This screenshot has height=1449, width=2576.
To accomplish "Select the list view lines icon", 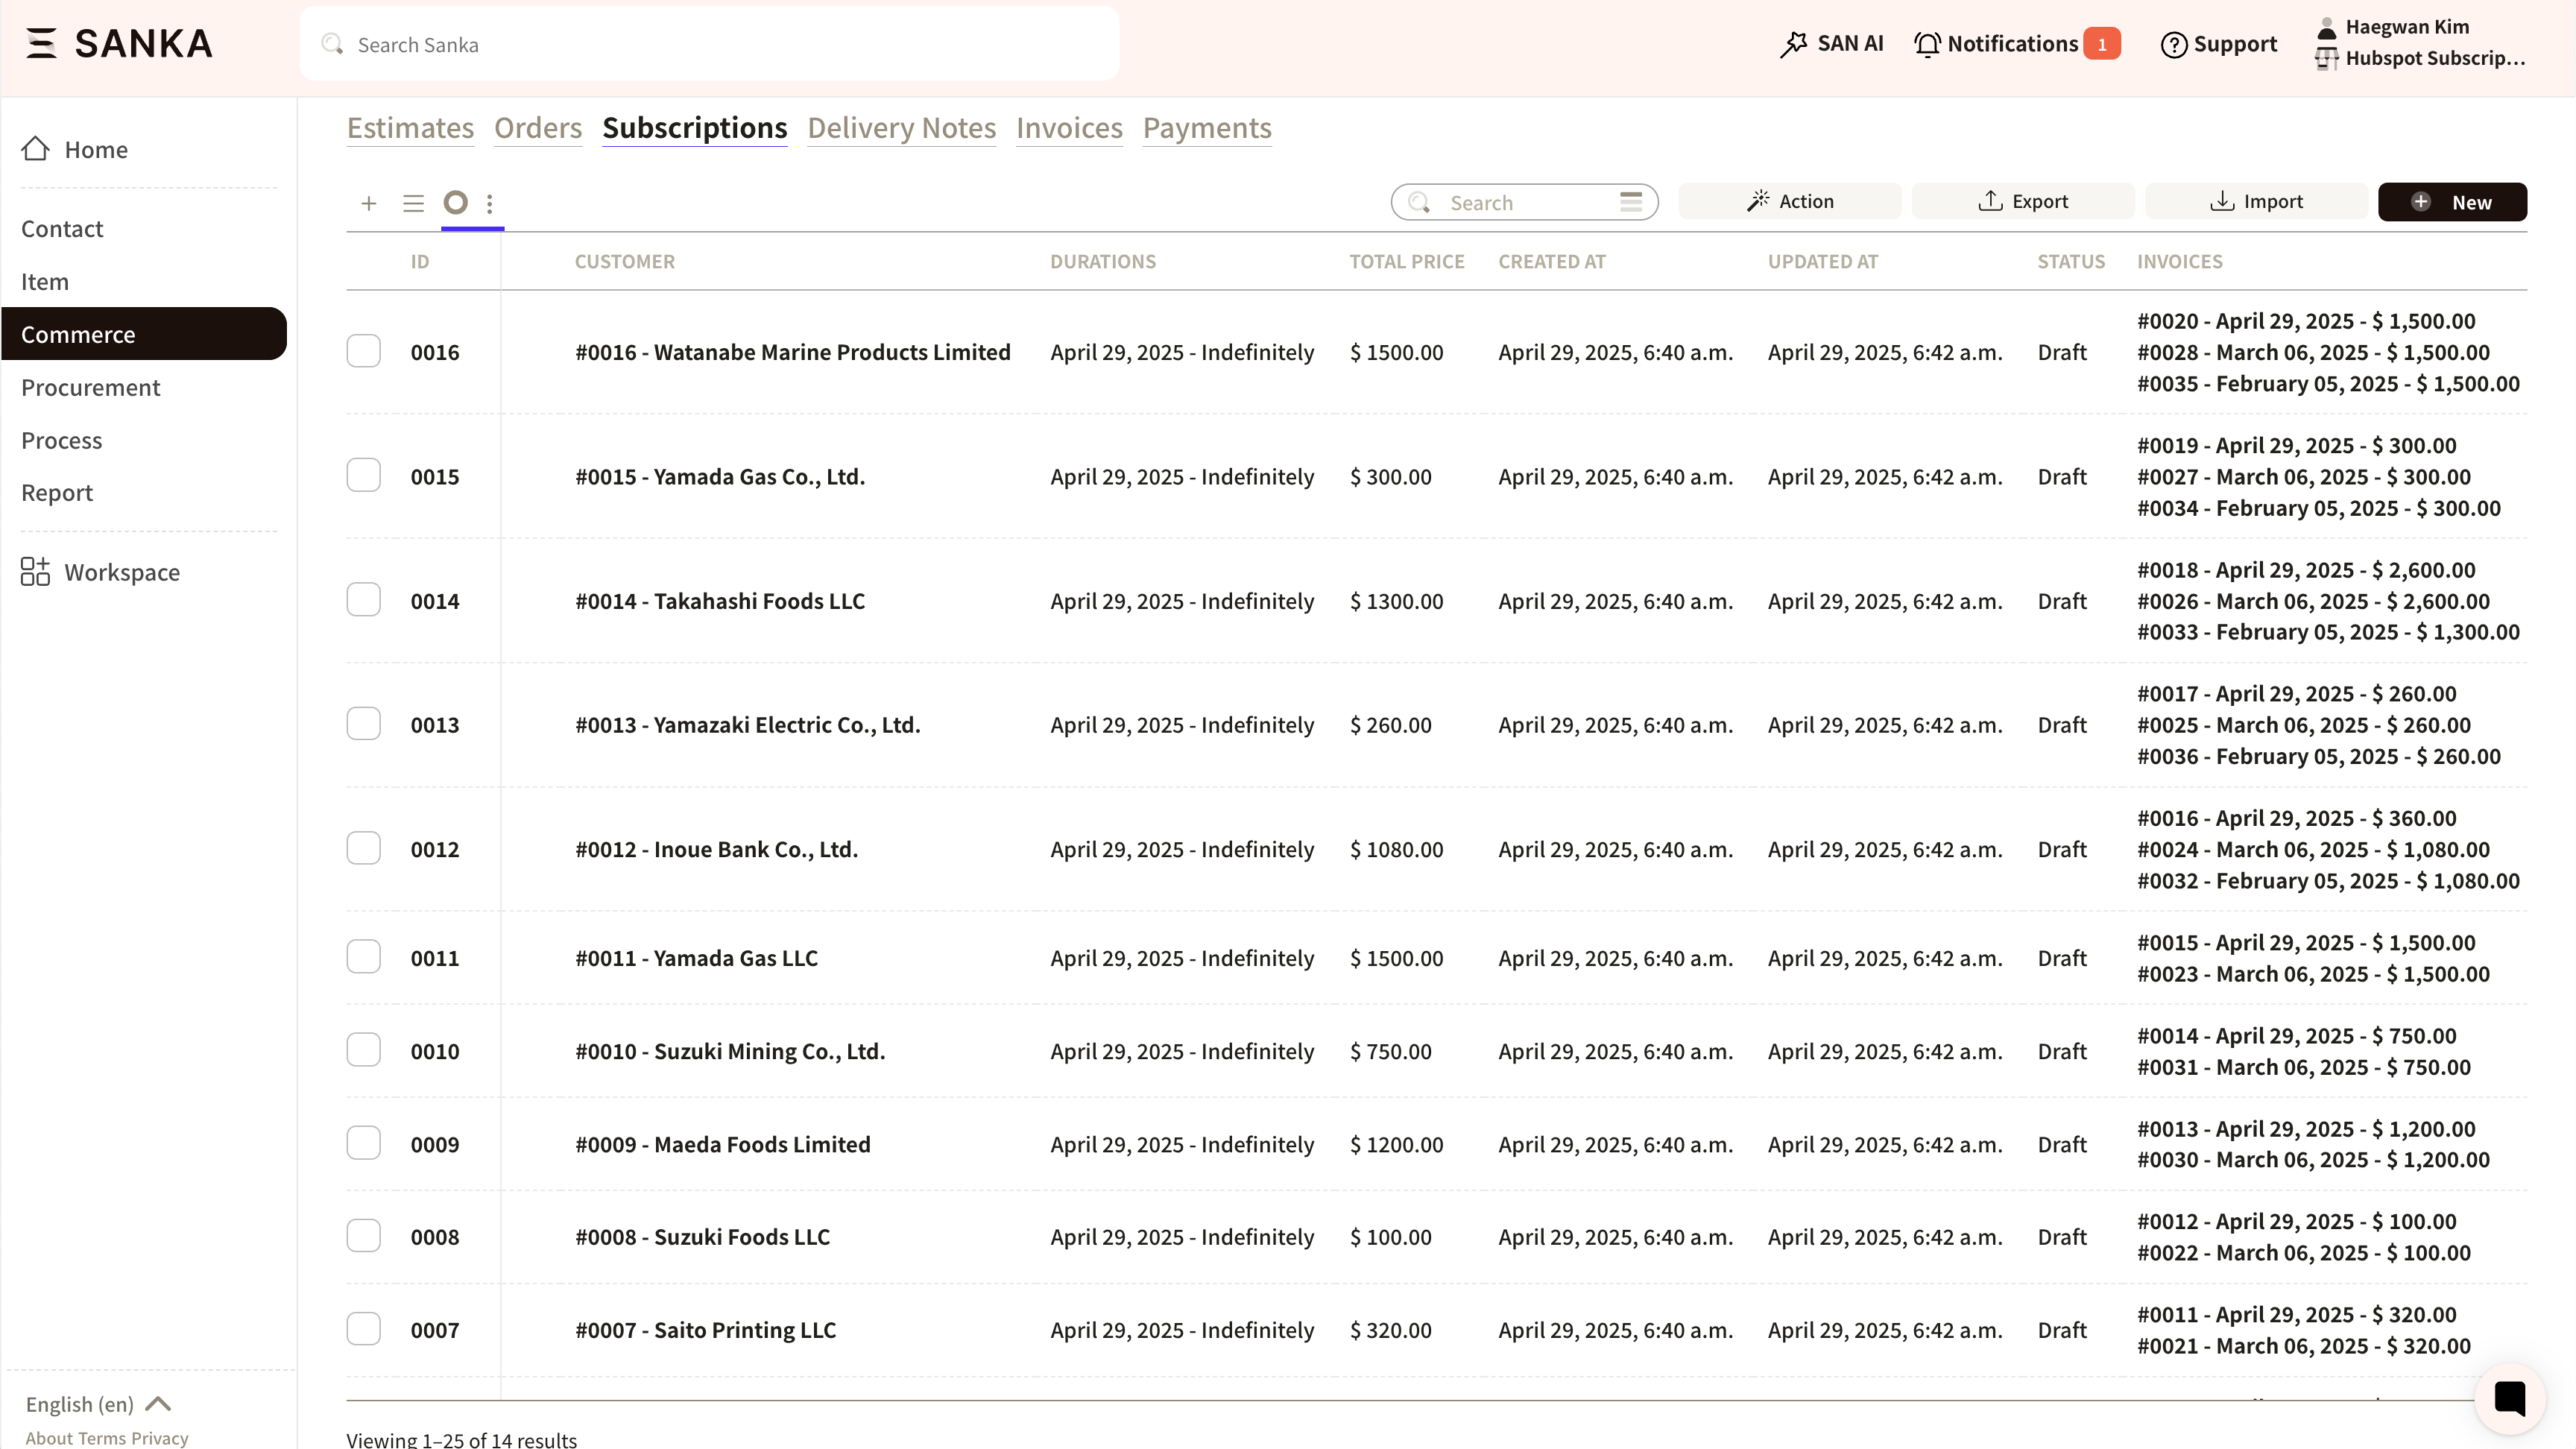I will 413,203.
